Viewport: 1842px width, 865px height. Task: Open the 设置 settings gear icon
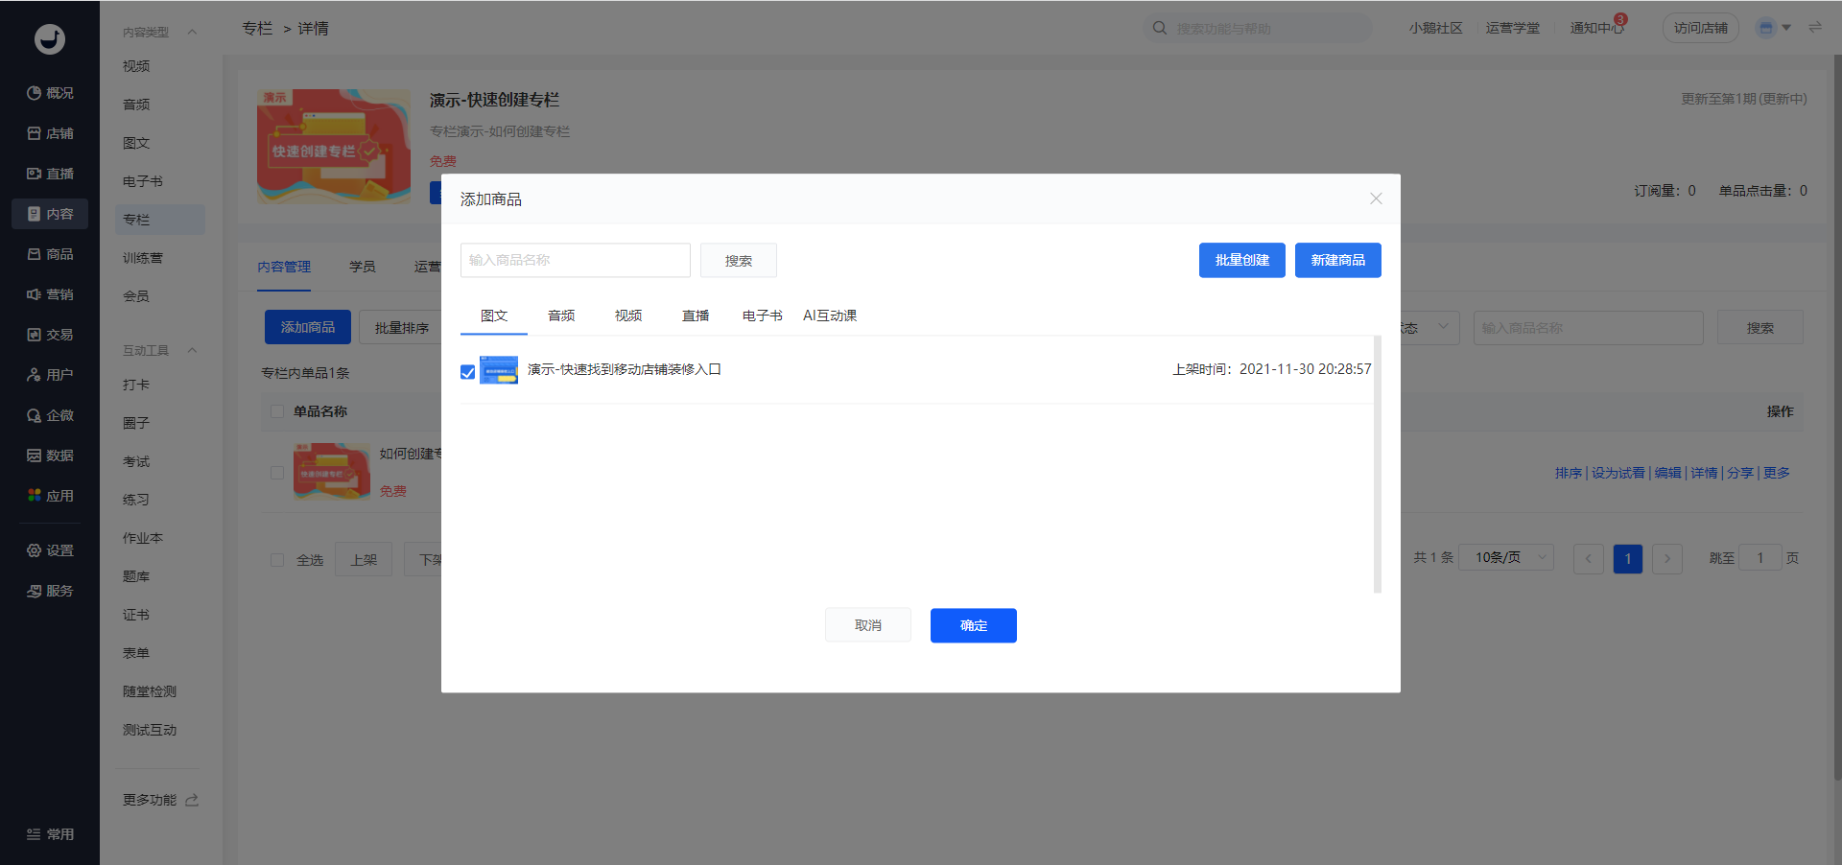pos(35,550)
